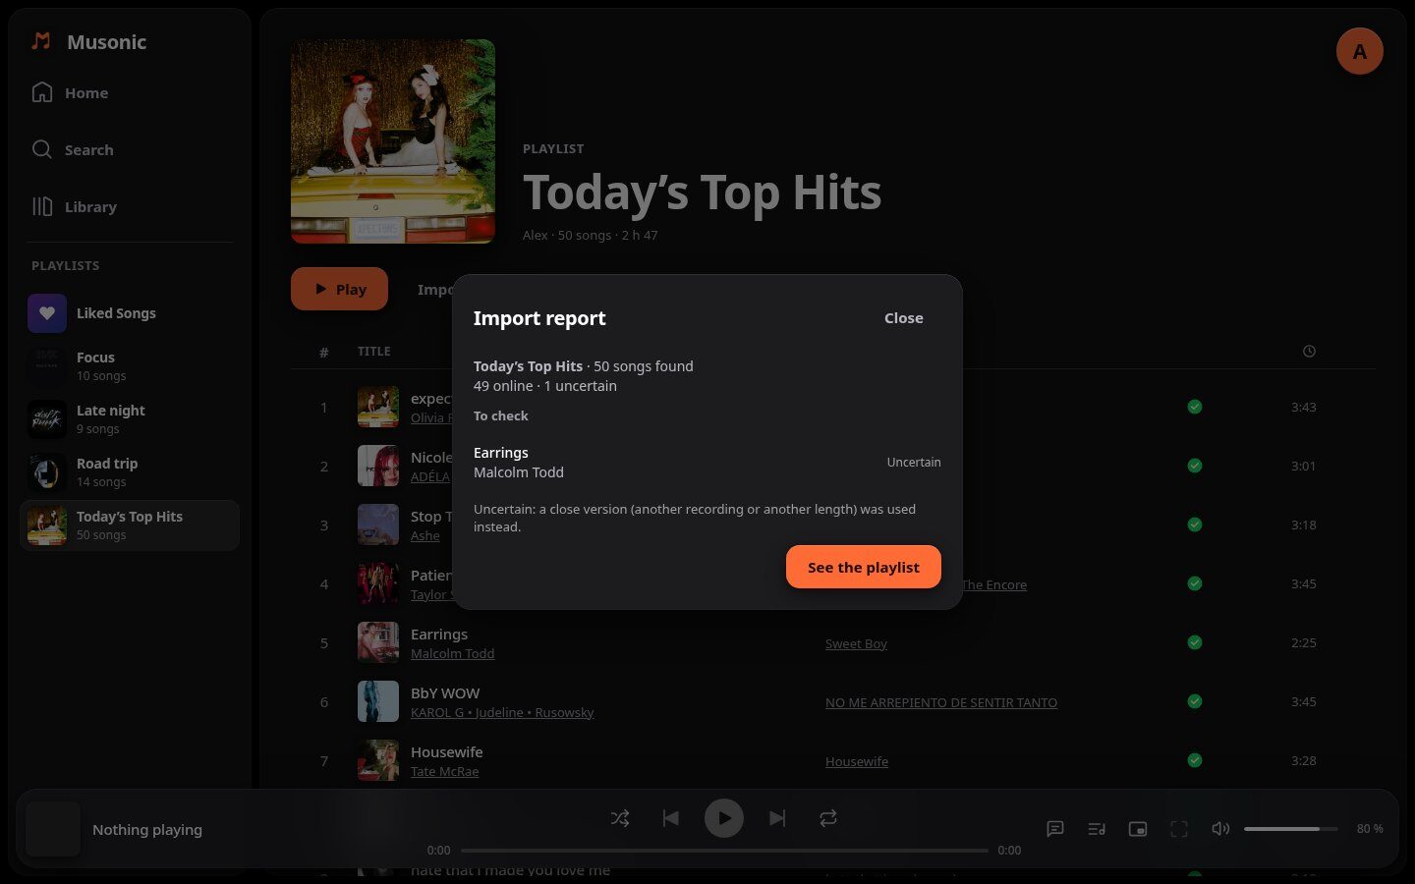The image size is (1415, 884).
Task: Open Search from the sidebar
Action: 130,149
